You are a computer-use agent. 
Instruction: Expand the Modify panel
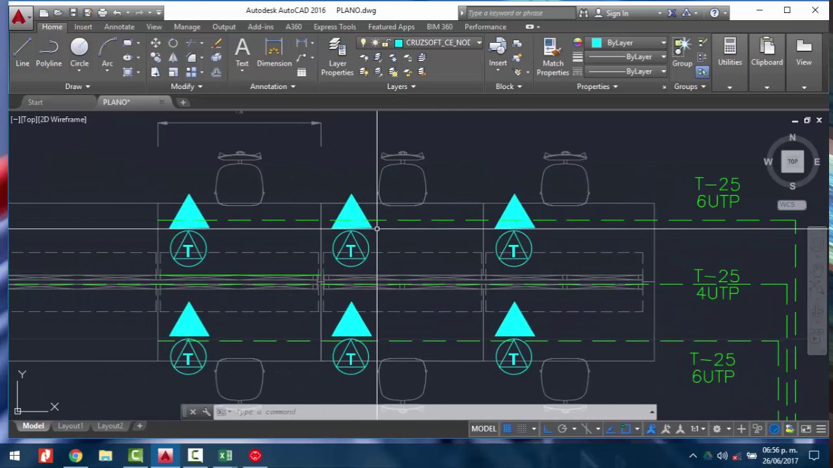pos(186,86)
